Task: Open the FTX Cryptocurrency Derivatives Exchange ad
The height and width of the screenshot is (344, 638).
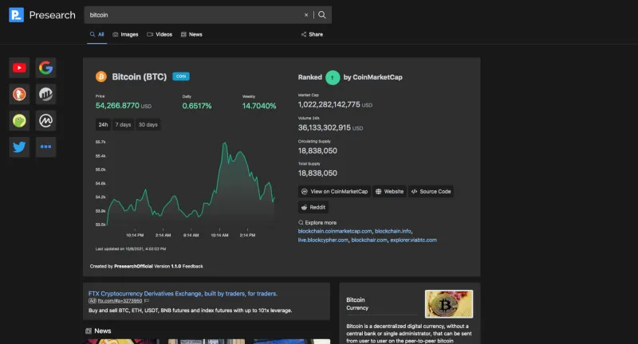Action: (x=183, y=294)
